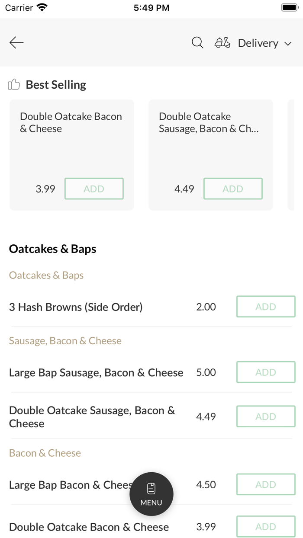Add Large Bap Sausage, Bacon & Cheese
Screen dimensions: 303x538
point(265,372)
